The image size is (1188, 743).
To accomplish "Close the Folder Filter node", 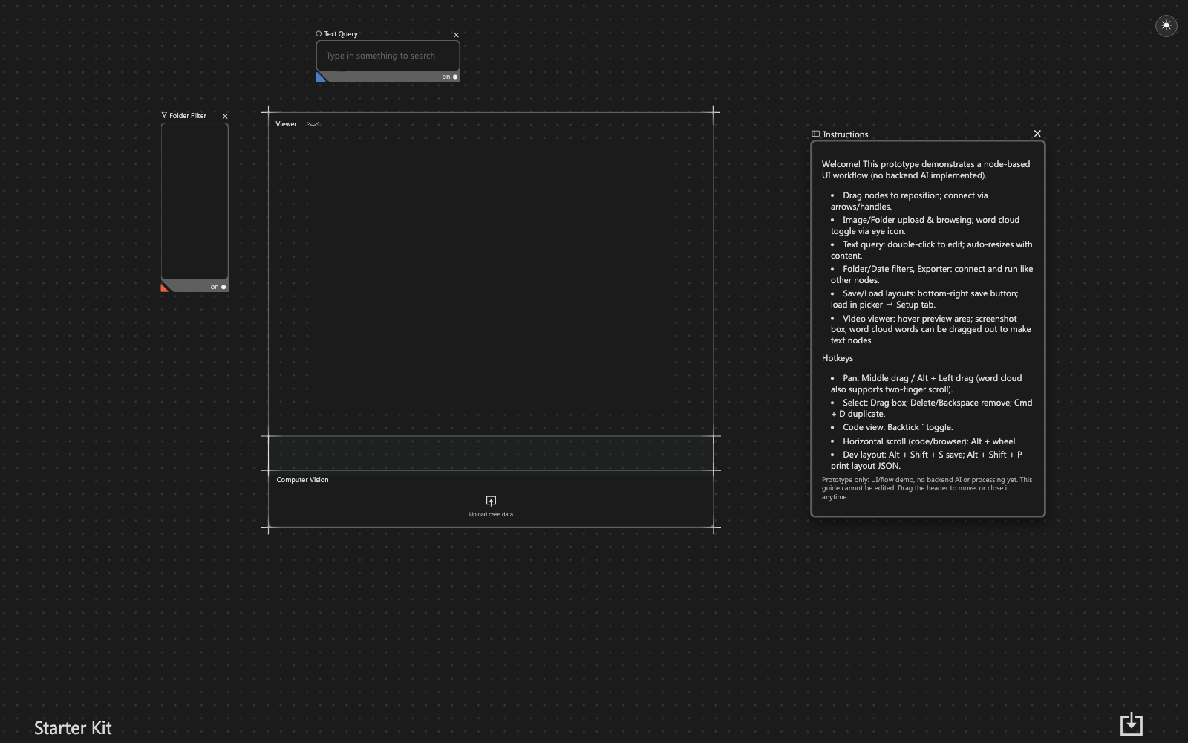I will tap(225, 117).
